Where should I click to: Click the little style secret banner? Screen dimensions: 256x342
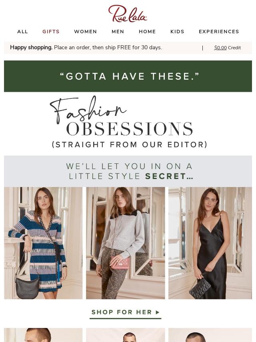pos(128,171)
